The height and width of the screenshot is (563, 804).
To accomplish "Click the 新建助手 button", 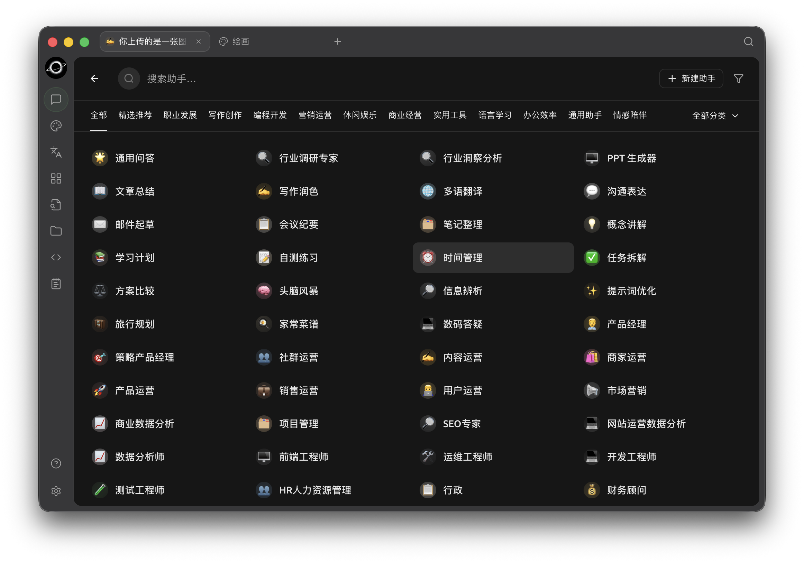I will (691, 79).
